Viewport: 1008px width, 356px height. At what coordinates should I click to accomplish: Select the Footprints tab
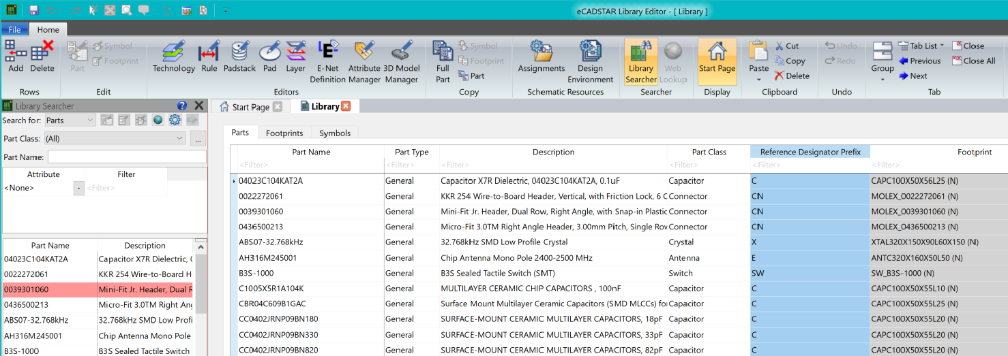click(284, 133)
